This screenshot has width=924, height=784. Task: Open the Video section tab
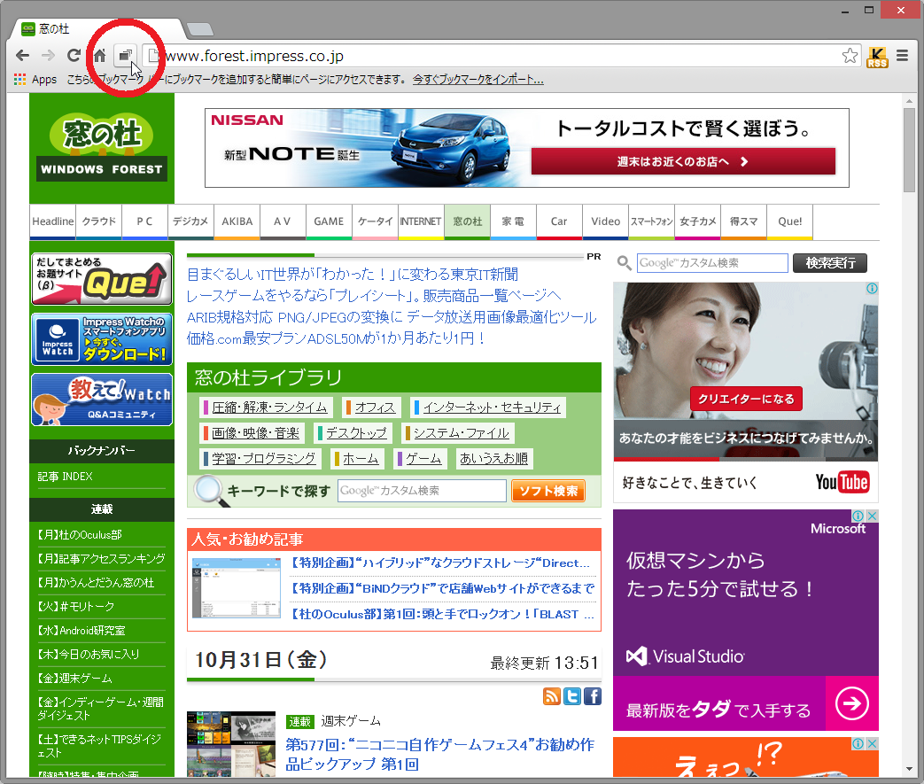(x=605, y=222)
